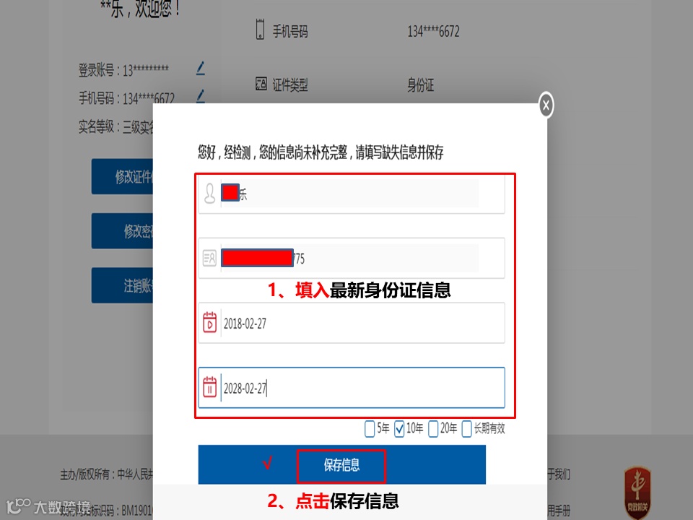Click the name input field ending 乐

[352, 194]
